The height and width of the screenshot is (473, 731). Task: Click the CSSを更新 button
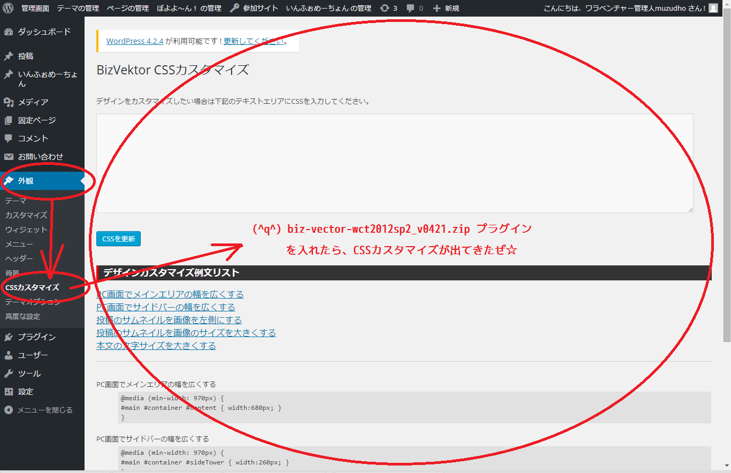pos(118,239)
